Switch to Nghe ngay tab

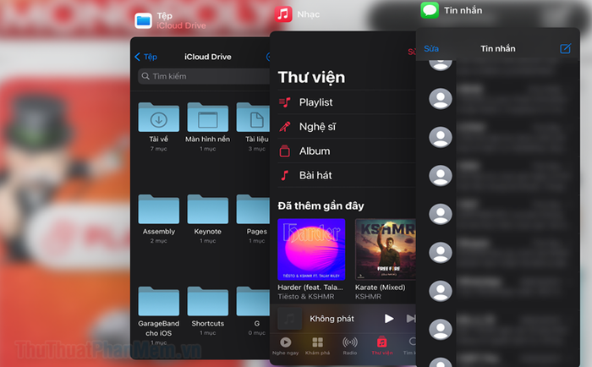coord(286,346)
